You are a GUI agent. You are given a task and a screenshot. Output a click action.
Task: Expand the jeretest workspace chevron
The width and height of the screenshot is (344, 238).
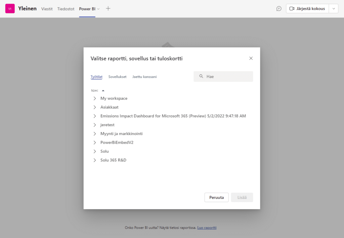click(95, 125)
